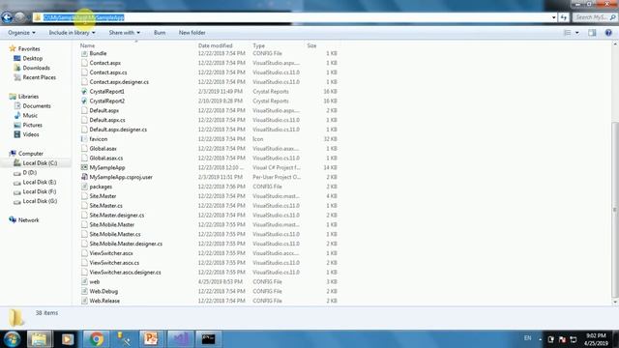
Task: Go back using the Back arrow button
Action: point(7,17)
